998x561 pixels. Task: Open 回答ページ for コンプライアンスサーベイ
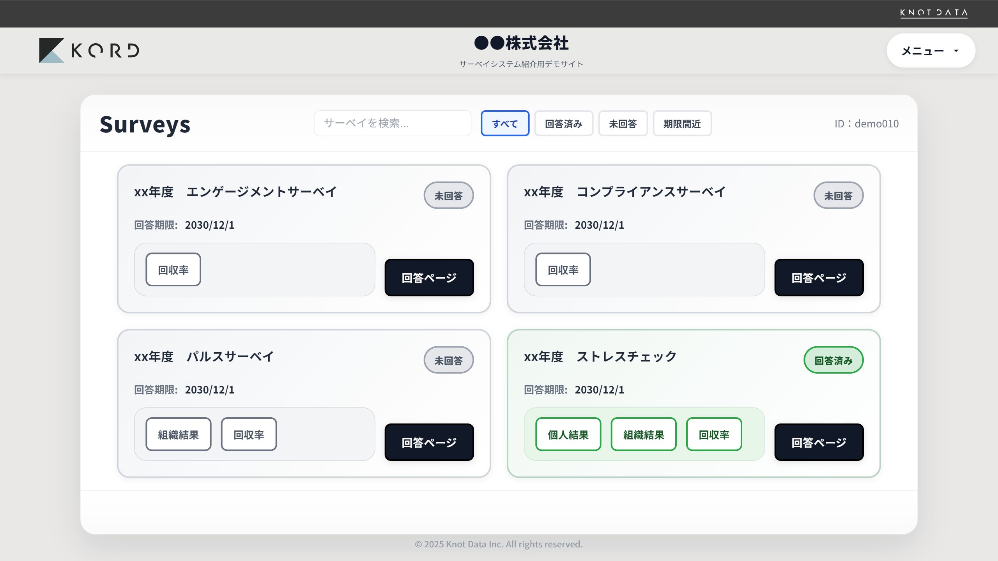819,277
